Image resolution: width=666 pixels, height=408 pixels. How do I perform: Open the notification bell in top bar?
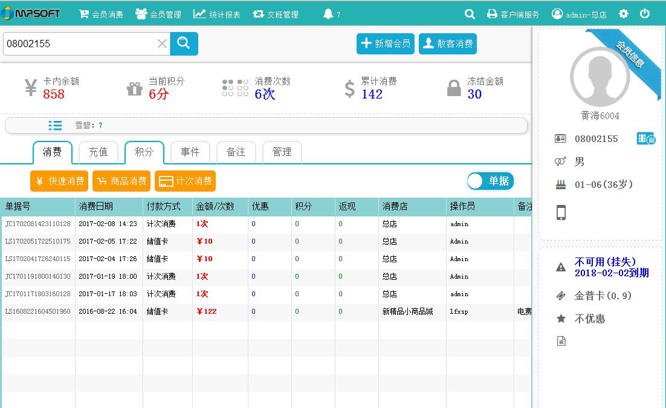point(329,14)
